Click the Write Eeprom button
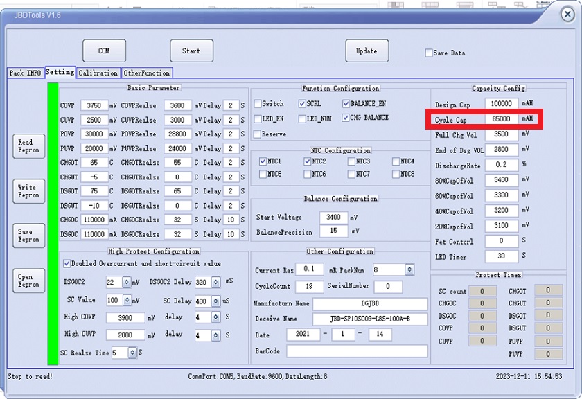The image size is (582, 399). pos(29,191)
